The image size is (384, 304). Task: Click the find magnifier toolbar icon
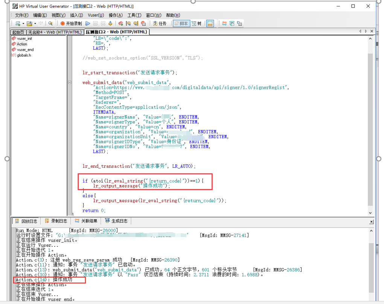(x=50, y=23)
